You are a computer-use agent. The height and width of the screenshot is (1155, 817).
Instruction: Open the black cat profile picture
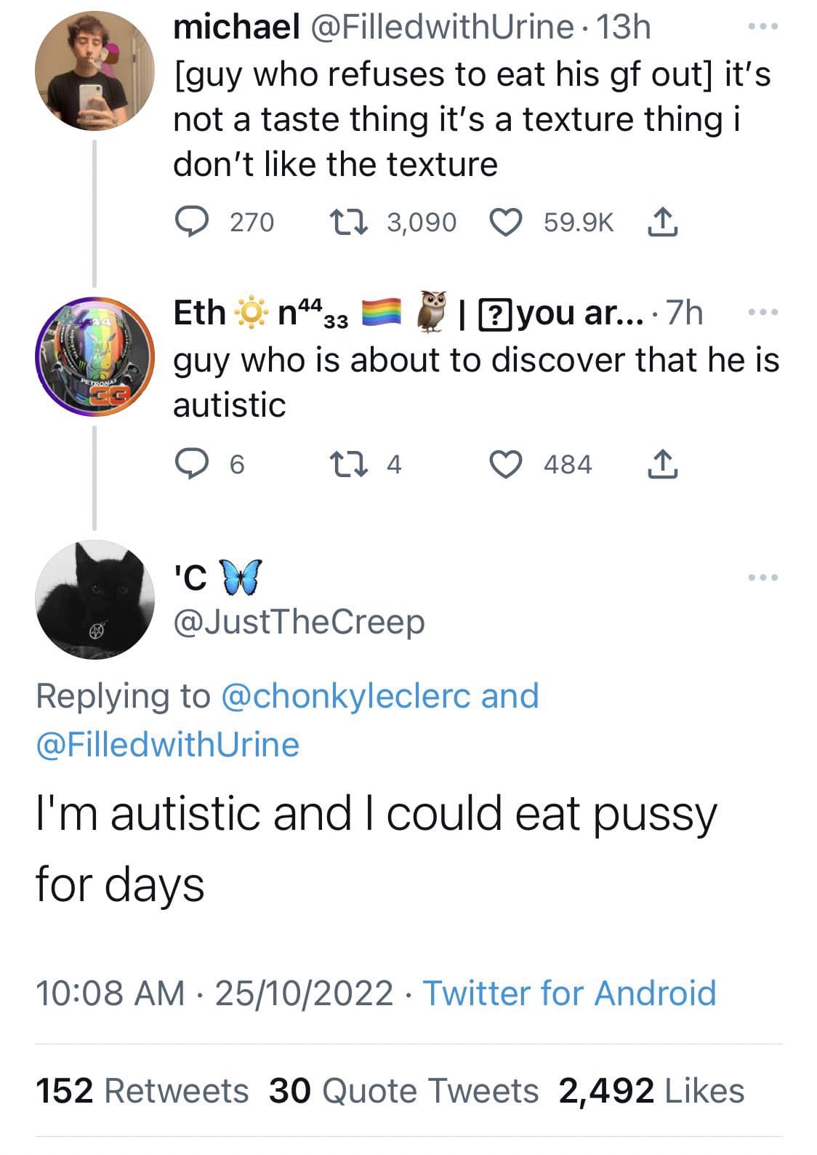(x=94, y=599)
